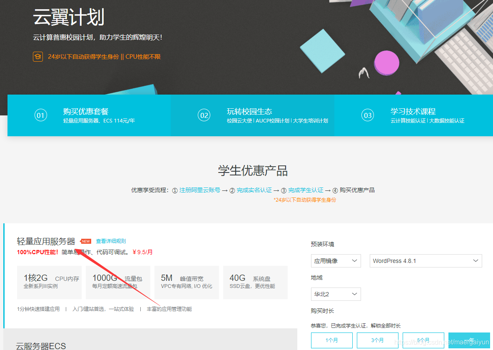
Task: Click the 地域 label
Action: (316, 277)
